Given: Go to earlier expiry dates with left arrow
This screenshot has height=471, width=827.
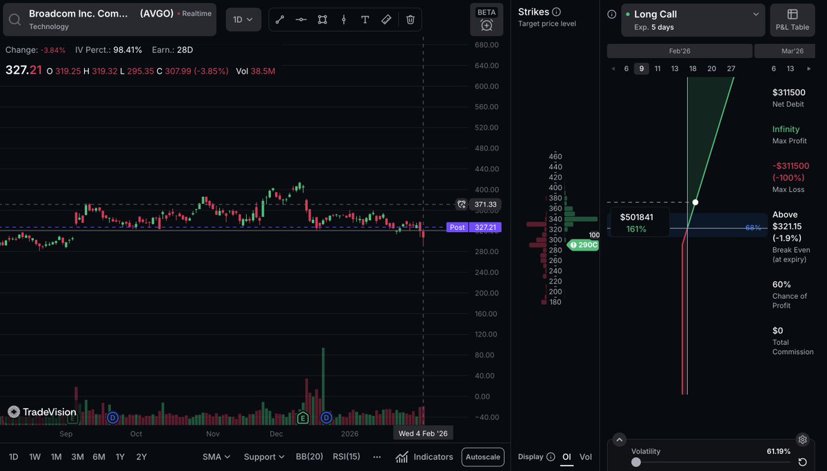Looking at the screenshot, I should [x=613, y=69].
